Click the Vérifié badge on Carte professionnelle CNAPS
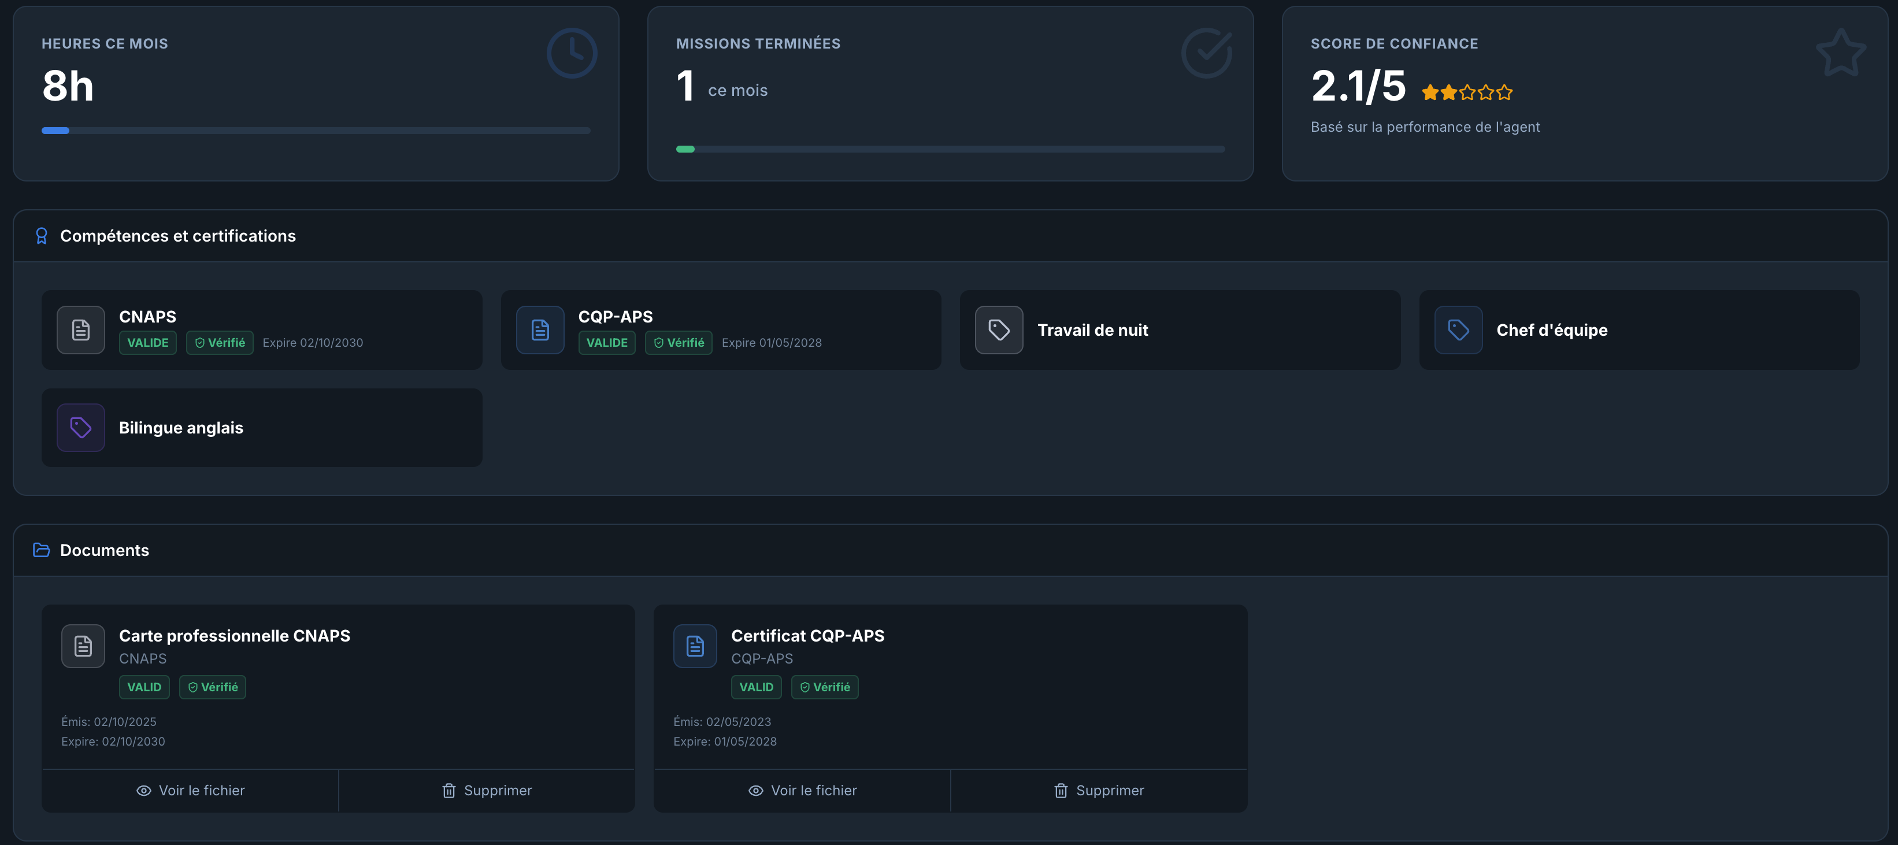This screenshot has height=845, width=1898. point(212,687)
